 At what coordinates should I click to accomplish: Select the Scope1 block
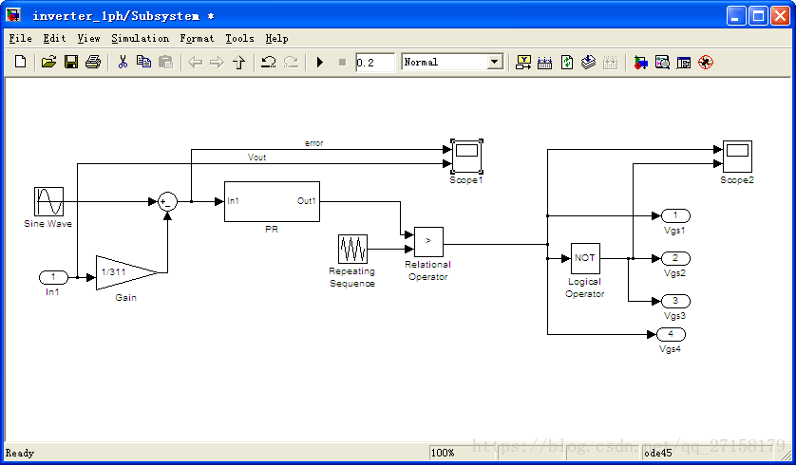coord(466,157)
